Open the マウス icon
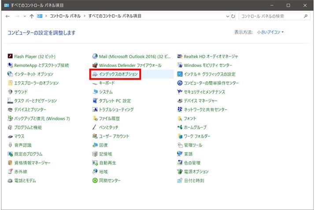 (11, 136)
